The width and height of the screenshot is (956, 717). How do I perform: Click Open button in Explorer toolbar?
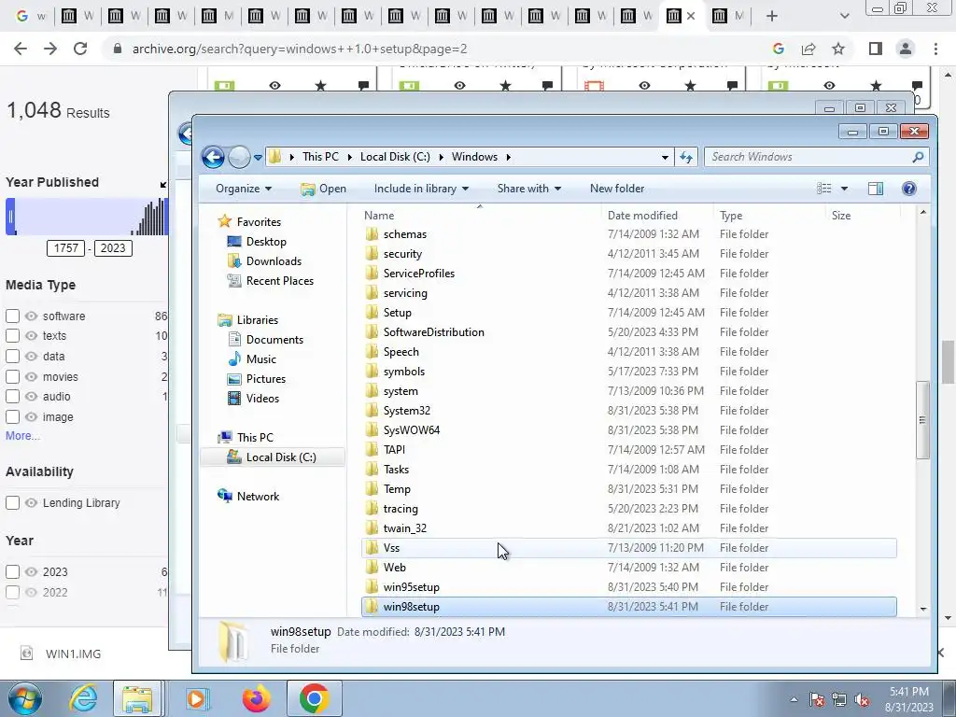[324, 189]
